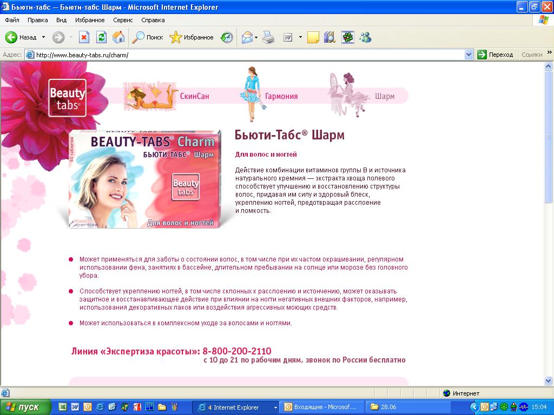Viewport: 554px width, 415px height.
Task: Click the Интернет zone status indicator
Action: [461, 393]
